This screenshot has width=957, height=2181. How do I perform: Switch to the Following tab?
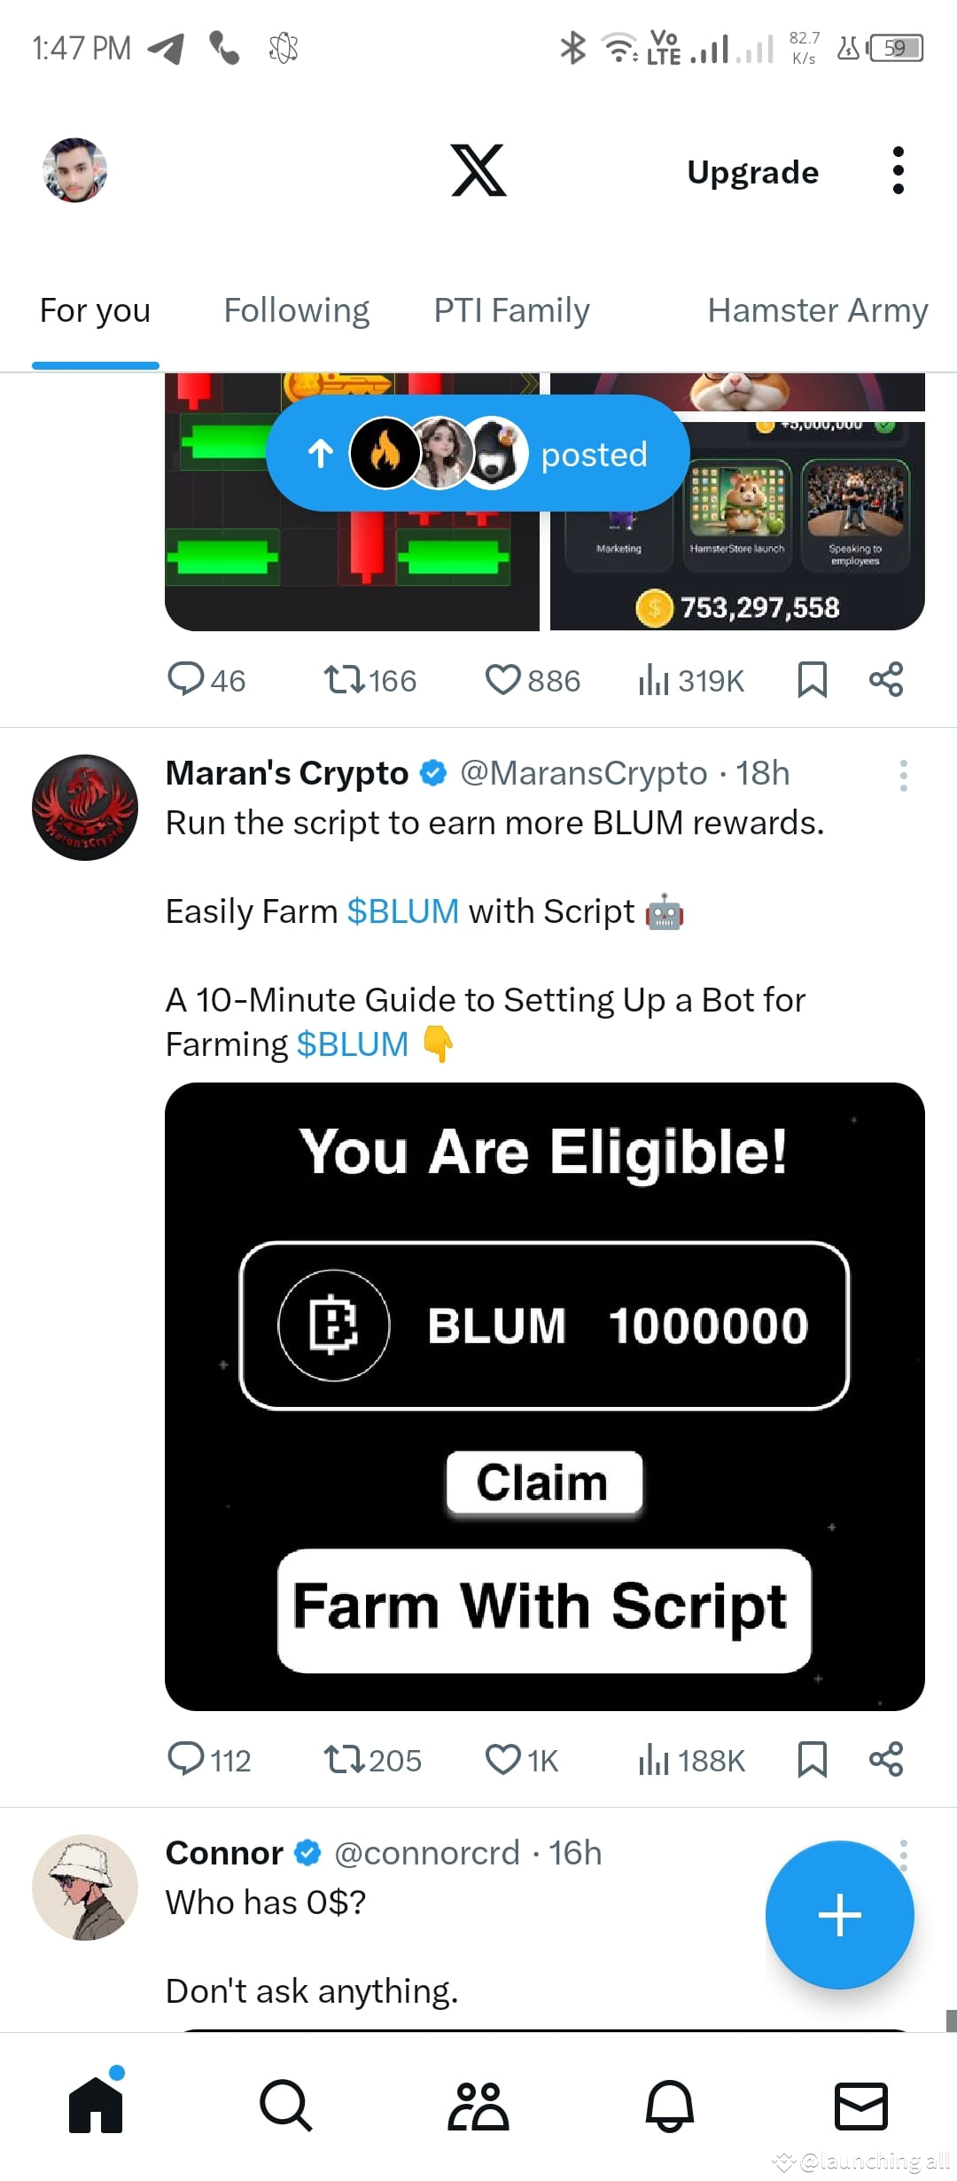tap(296, 310)
